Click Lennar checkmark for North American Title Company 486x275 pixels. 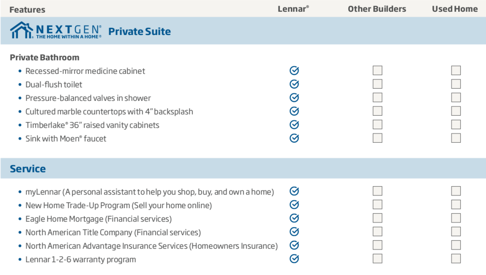point(294,232)
